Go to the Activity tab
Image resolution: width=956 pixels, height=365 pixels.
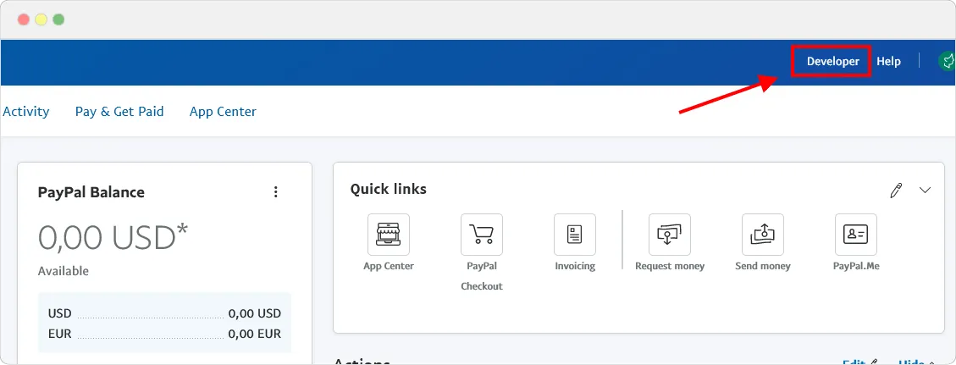(26, 112)
